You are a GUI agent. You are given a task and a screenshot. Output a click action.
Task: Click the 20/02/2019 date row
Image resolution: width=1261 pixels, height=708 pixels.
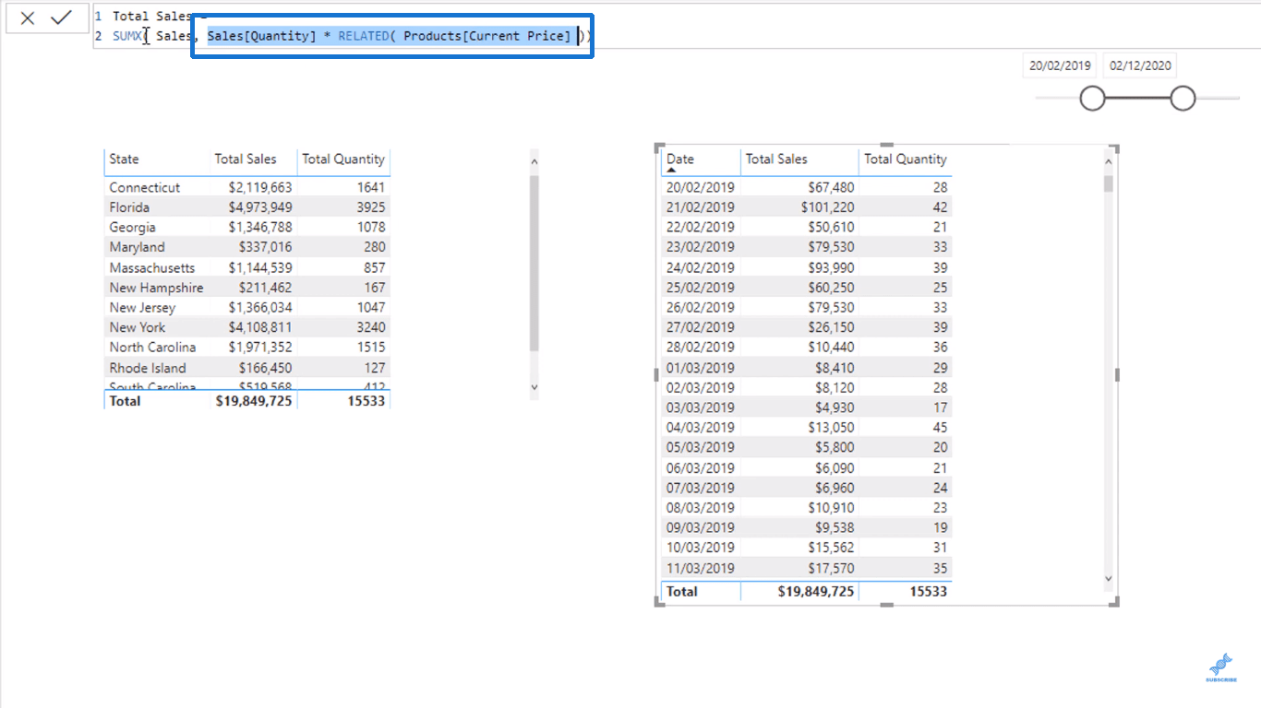pyautogui.click(x=807, y=187)
